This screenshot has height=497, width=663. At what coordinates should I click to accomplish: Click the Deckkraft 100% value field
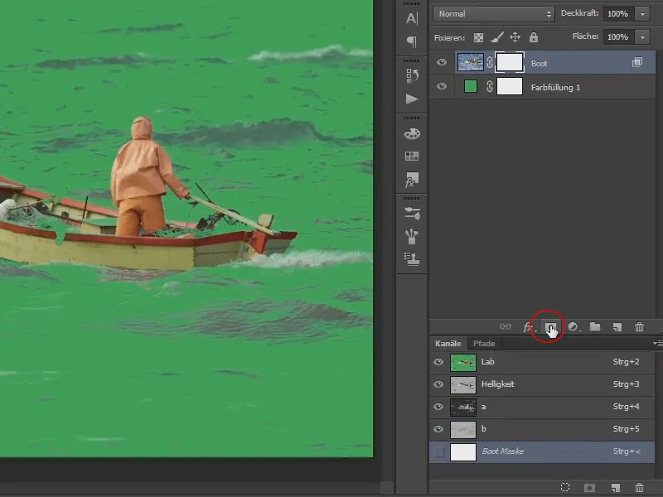(618, 14)
